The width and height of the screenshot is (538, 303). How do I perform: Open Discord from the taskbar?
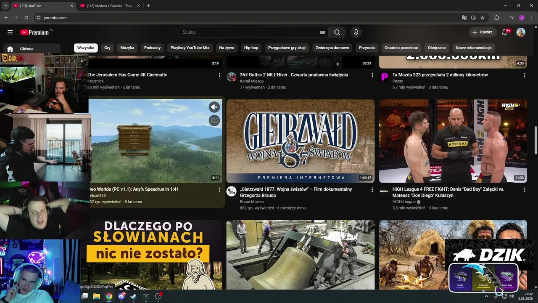pyautogui.click(x=122, y=296)
